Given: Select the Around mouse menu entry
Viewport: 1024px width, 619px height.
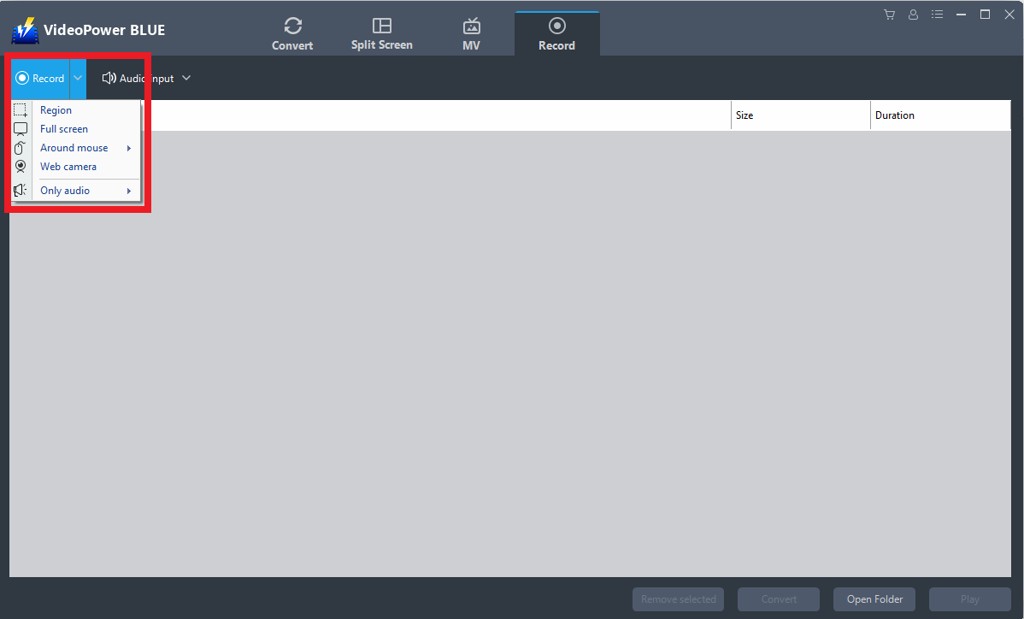Looking at the screenshot, I should pyautogui.click(x=76, y=148).
